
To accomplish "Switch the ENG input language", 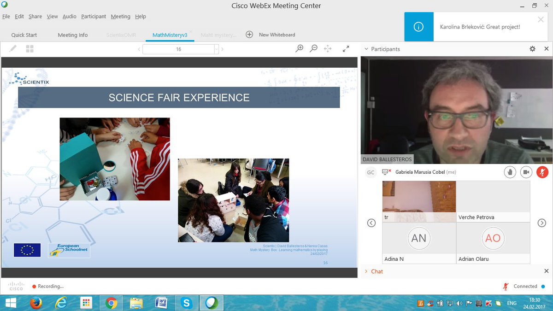I will (x=512, y=303).
